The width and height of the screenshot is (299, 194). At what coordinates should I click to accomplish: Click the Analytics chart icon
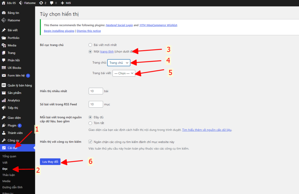point(4,100)
